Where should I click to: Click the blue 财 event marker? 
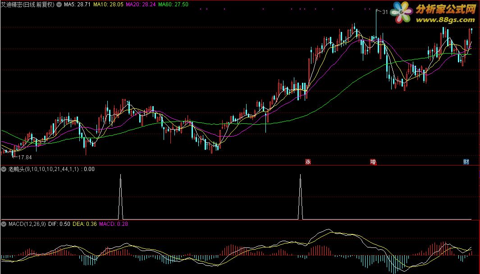coord(466,162)
